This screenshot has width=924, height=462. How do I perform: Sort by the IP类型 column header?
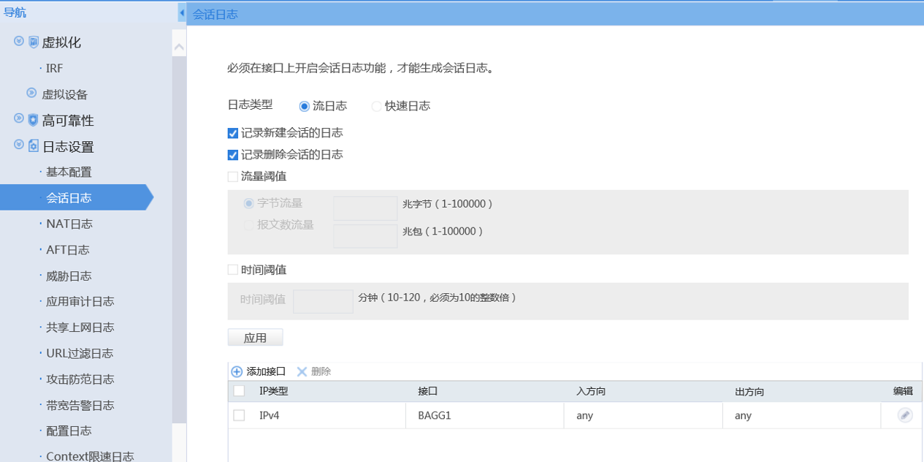[x=274, y=391]
